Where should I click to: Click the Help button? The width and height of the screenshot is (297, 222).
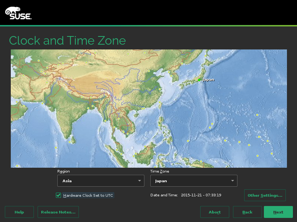(19, 212)
